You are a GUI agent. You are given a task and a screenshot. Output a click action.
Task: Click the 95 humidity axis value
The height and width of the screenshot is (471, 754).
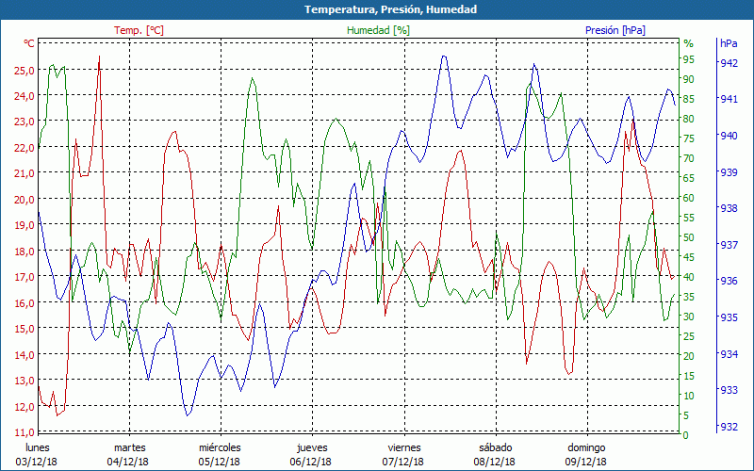tap(689, 59)
